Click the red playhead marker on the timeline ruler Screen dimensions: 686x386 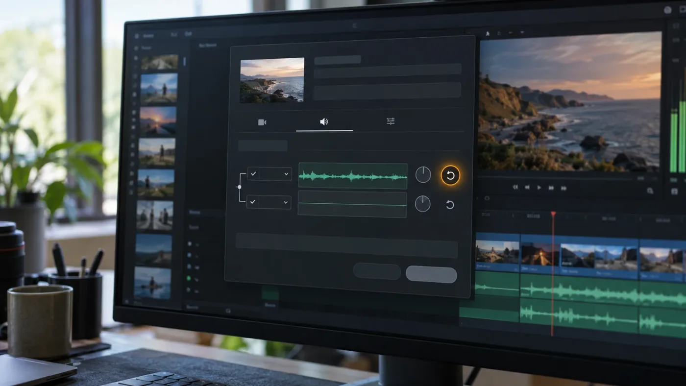coord(553,214)
